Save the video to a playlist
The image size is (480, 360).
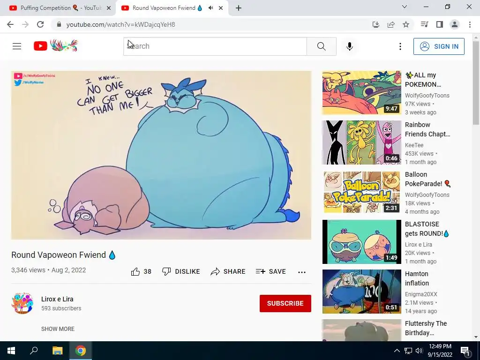click(x=271, y=271)
